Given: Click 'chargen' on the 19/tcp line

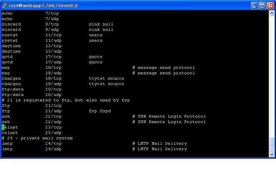Looking at the screenshot, I should click(x=11, y=79).
